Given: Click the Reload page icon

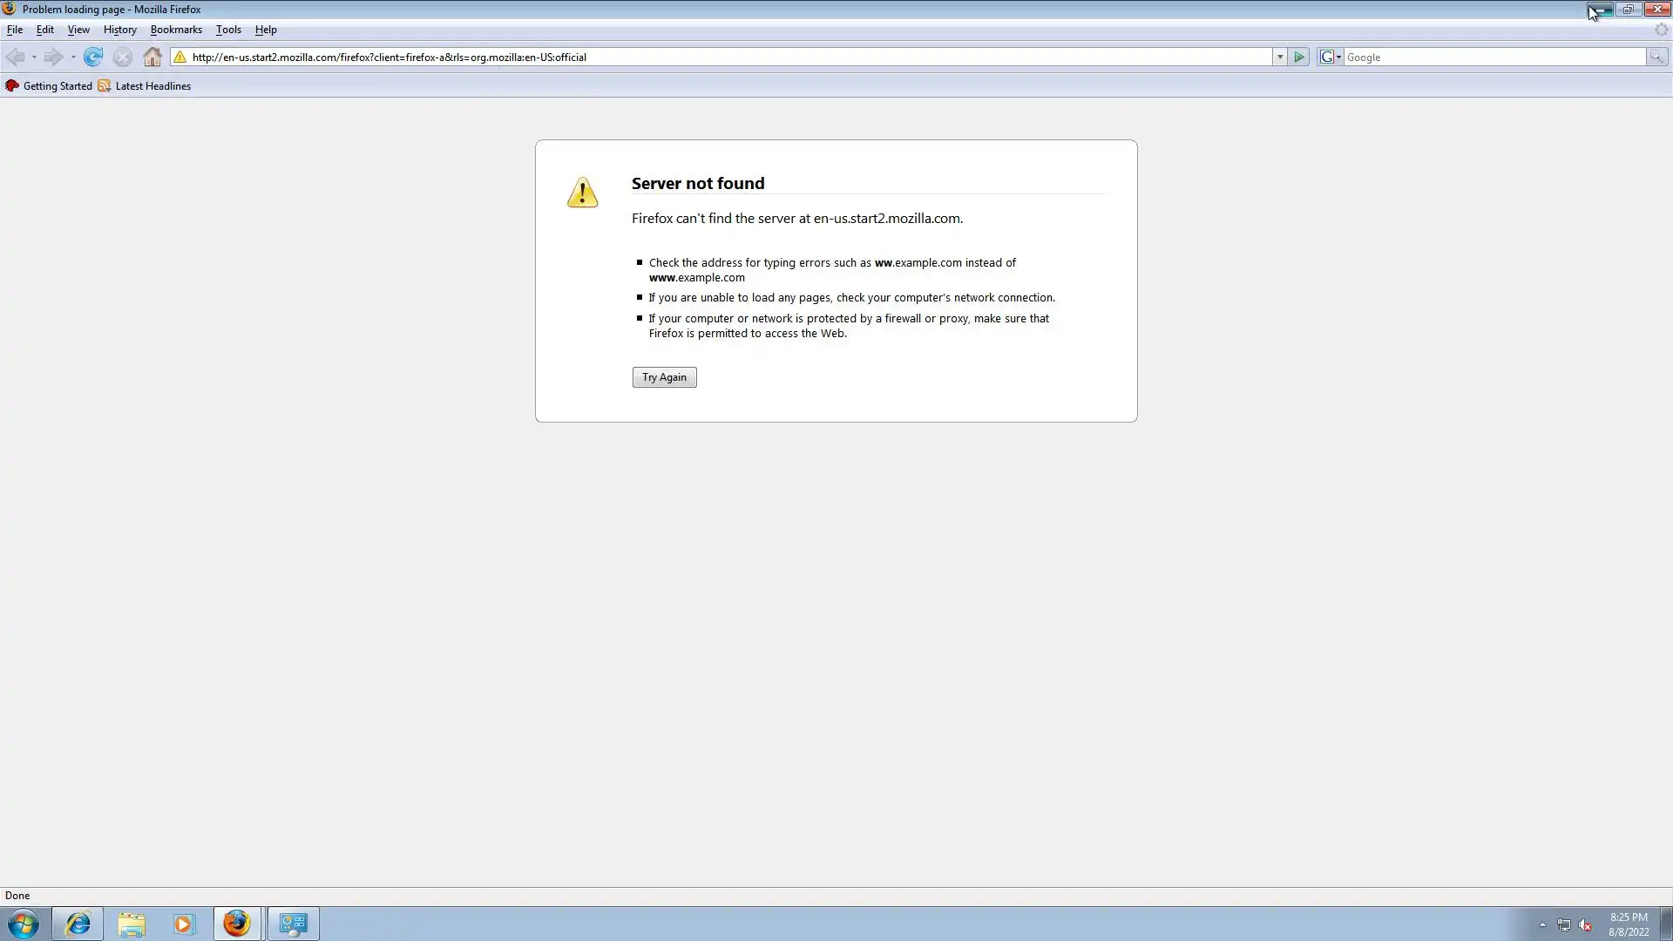Looking at the screenshot, I should [93, 58].
